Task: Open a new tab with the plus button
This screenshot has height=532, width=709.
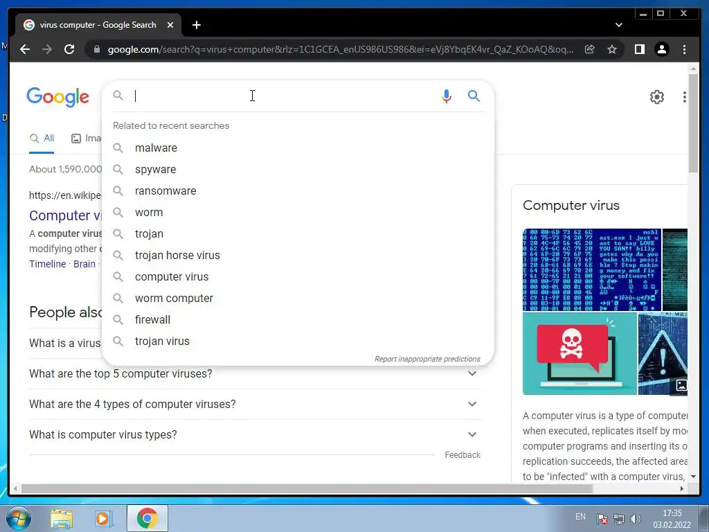Action: (196, 25)
